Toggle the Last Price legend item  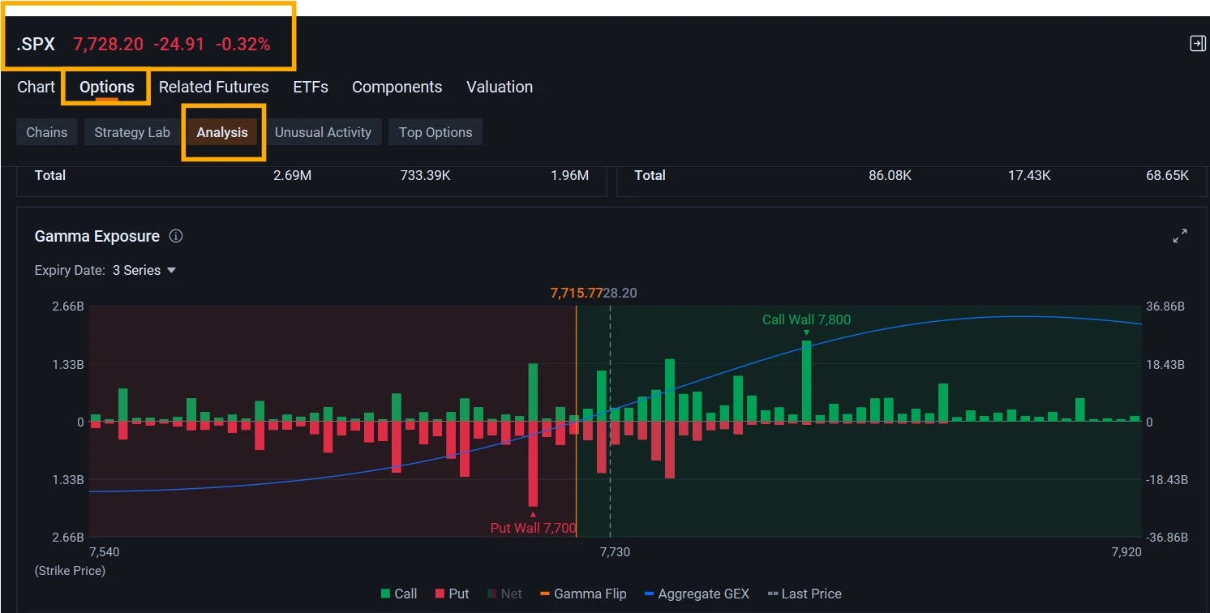point(805,594)
